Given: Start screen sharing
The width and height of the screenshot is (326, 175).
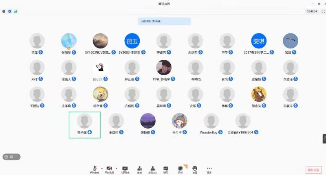Looking at the screenshot, I should (125, 168).
